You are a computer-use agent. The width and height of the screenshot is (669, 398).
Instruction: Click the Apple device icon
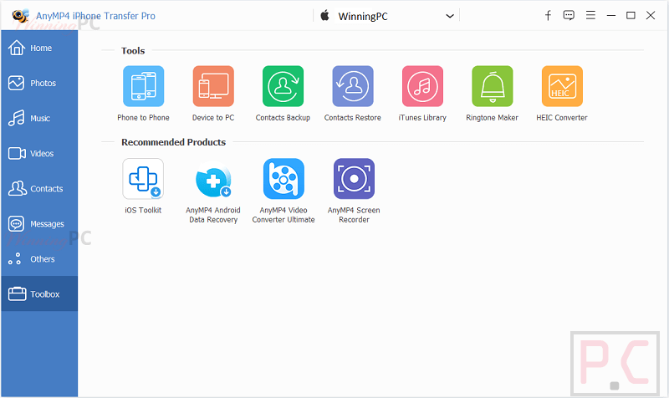click(325, 16)
